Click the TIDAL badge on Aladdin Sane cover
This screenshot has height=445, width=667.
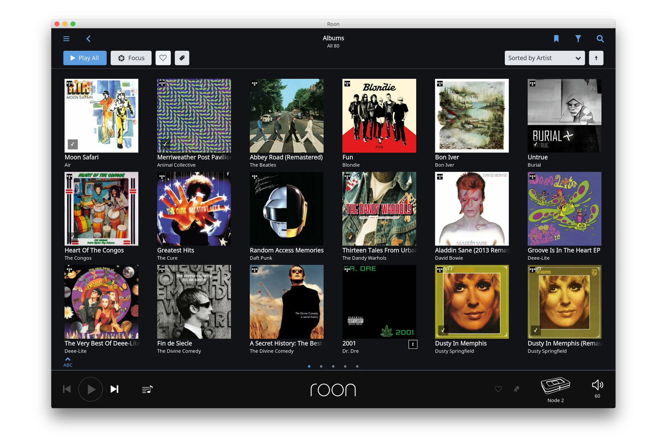pos(440,177)
